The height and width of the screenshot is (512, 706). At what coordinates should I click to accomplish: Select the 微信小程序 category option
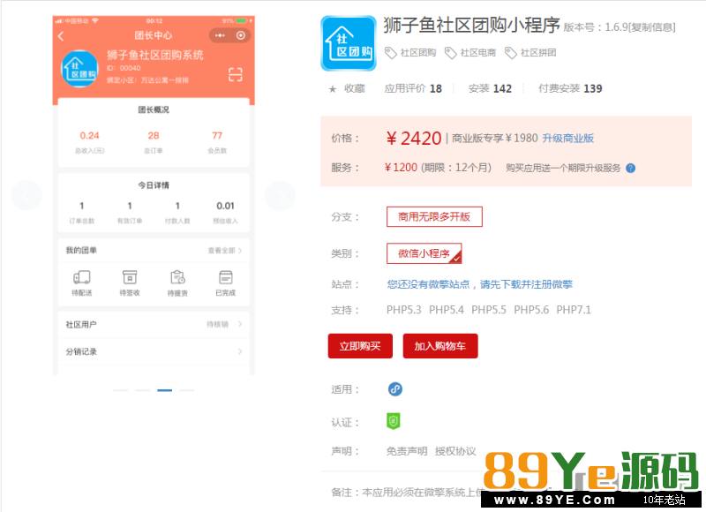(x=424, y=253)
